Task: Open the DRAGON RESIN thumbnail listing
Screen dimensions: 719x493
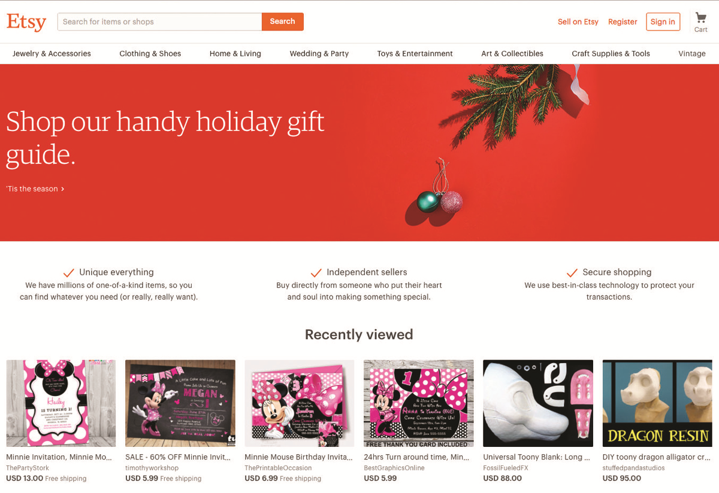Action: (x=657, y=403)
